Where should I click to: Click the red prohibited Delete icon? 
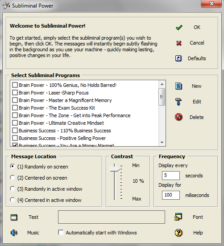[178, 117]
